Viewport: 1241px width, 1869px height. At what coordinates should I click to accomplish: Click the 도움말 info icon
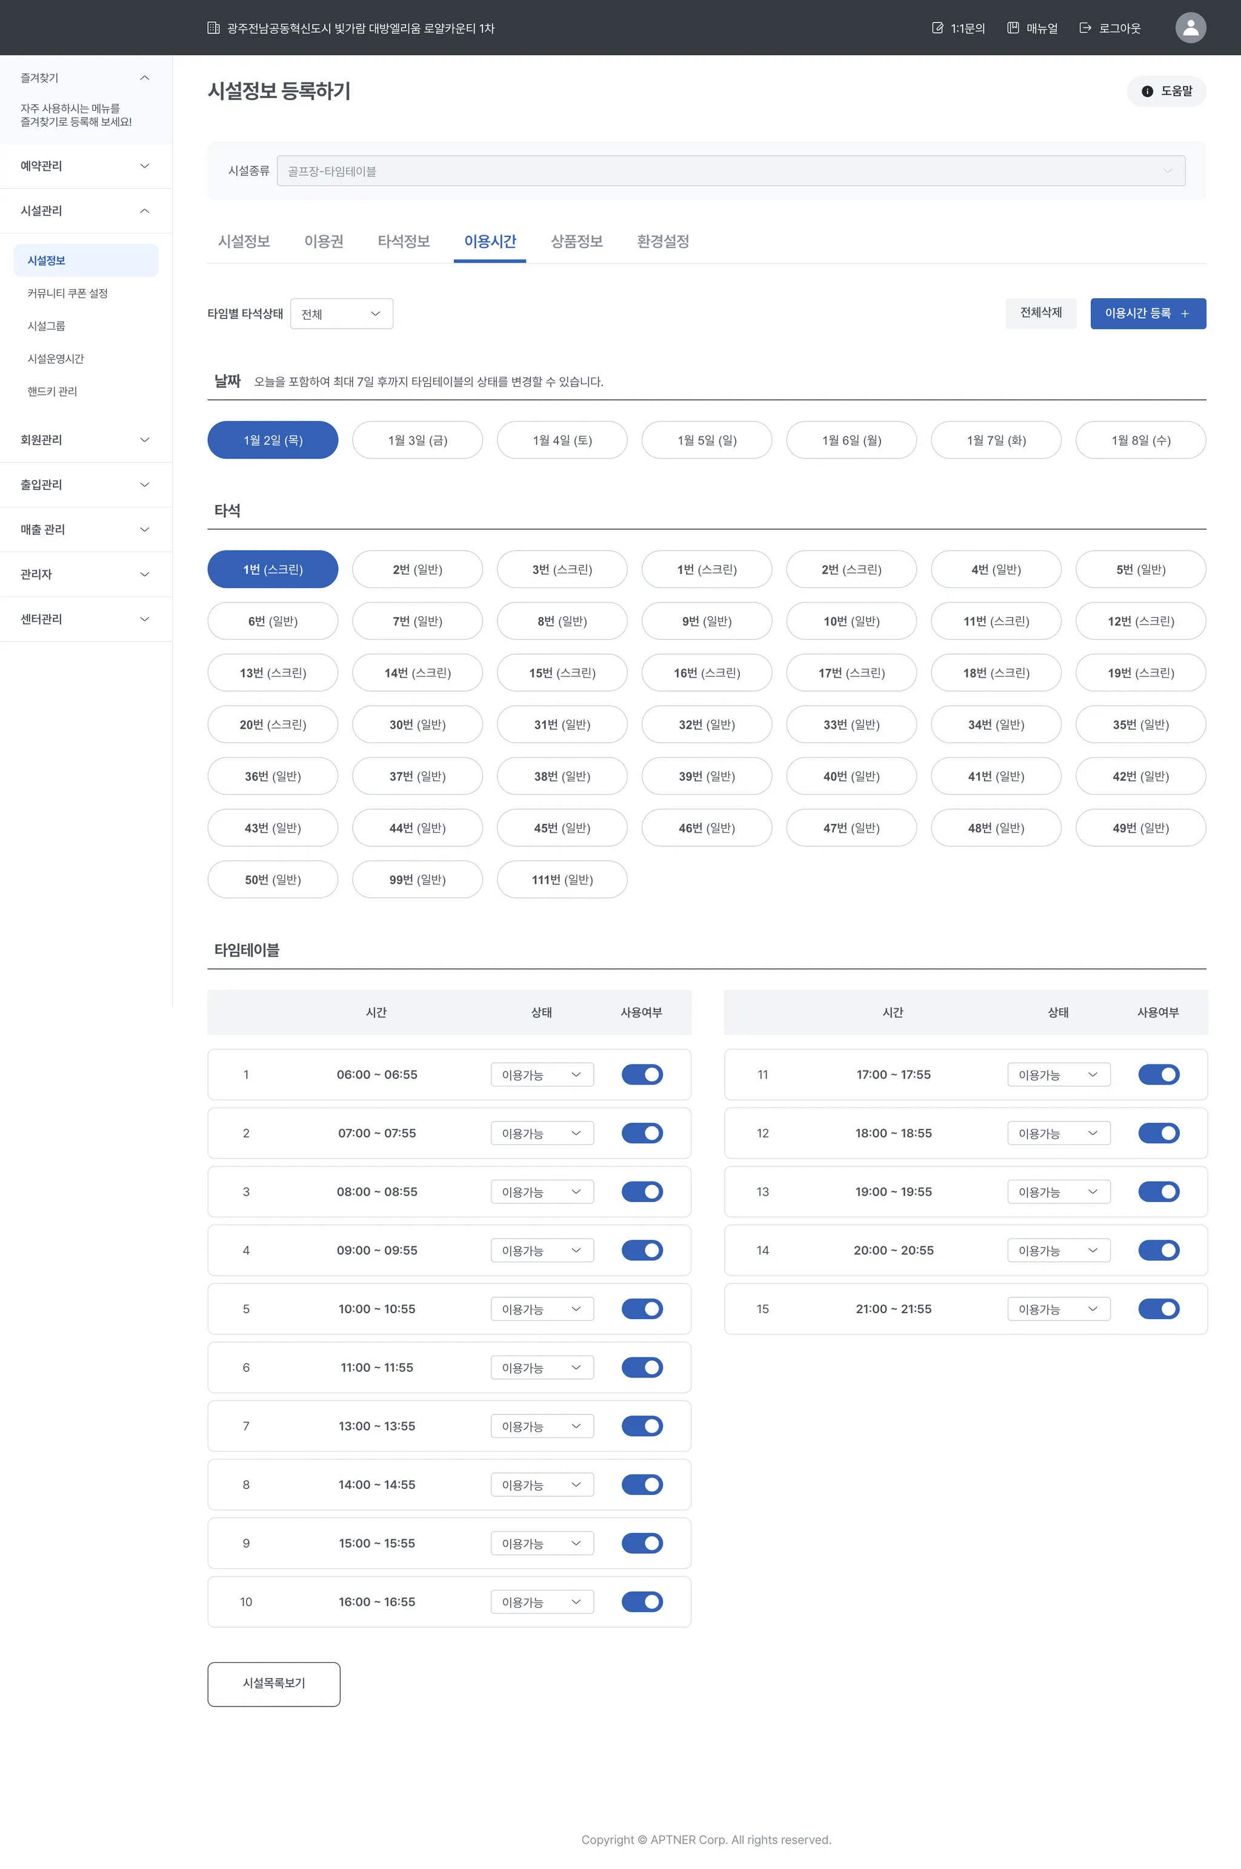click(1147, 92)
